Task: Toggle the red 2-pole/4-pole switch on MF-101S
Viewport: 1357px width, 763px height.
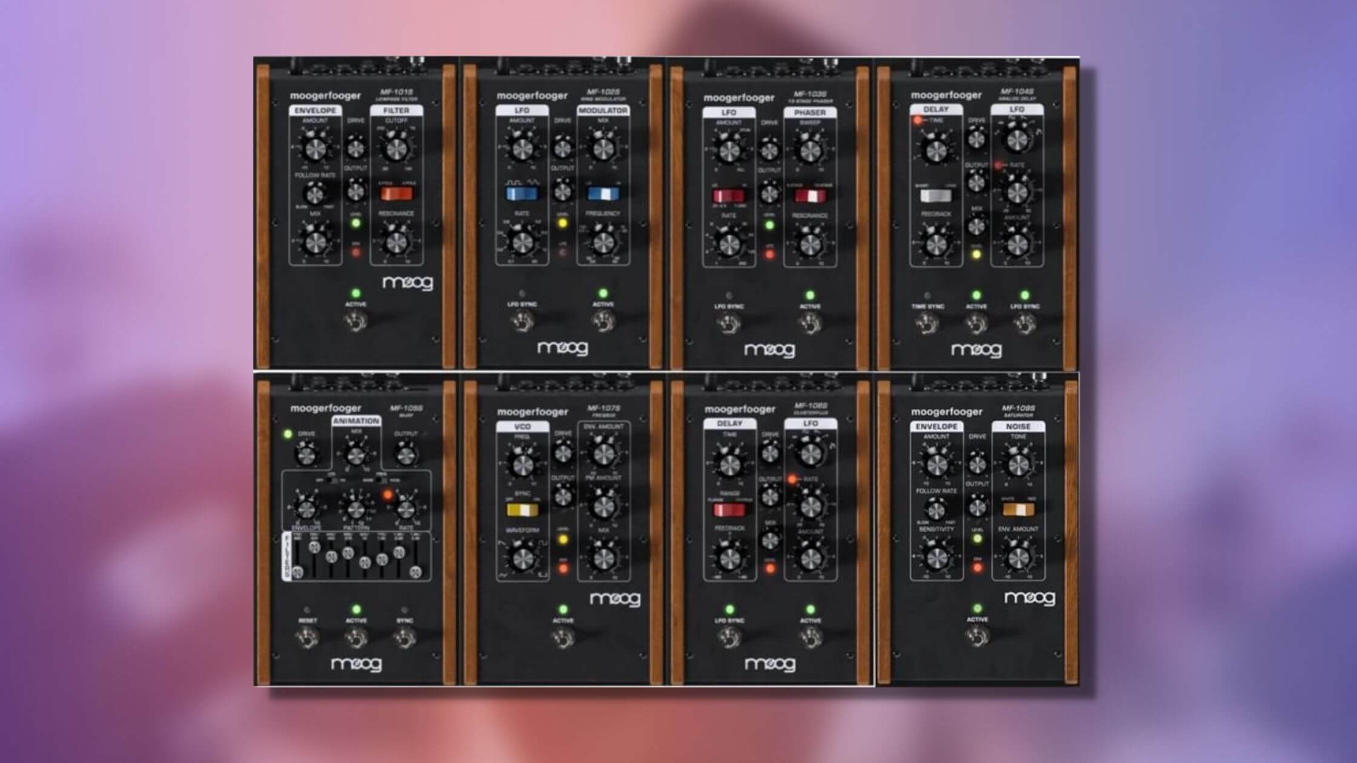Action: click(x=396, y=194)
